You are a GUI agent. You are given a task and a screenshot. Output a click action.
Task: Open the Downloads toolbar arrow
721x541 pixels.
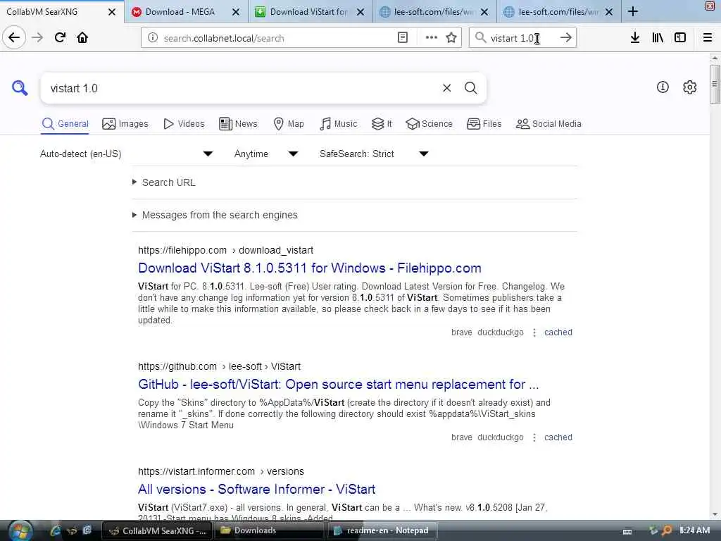[635, 38]
